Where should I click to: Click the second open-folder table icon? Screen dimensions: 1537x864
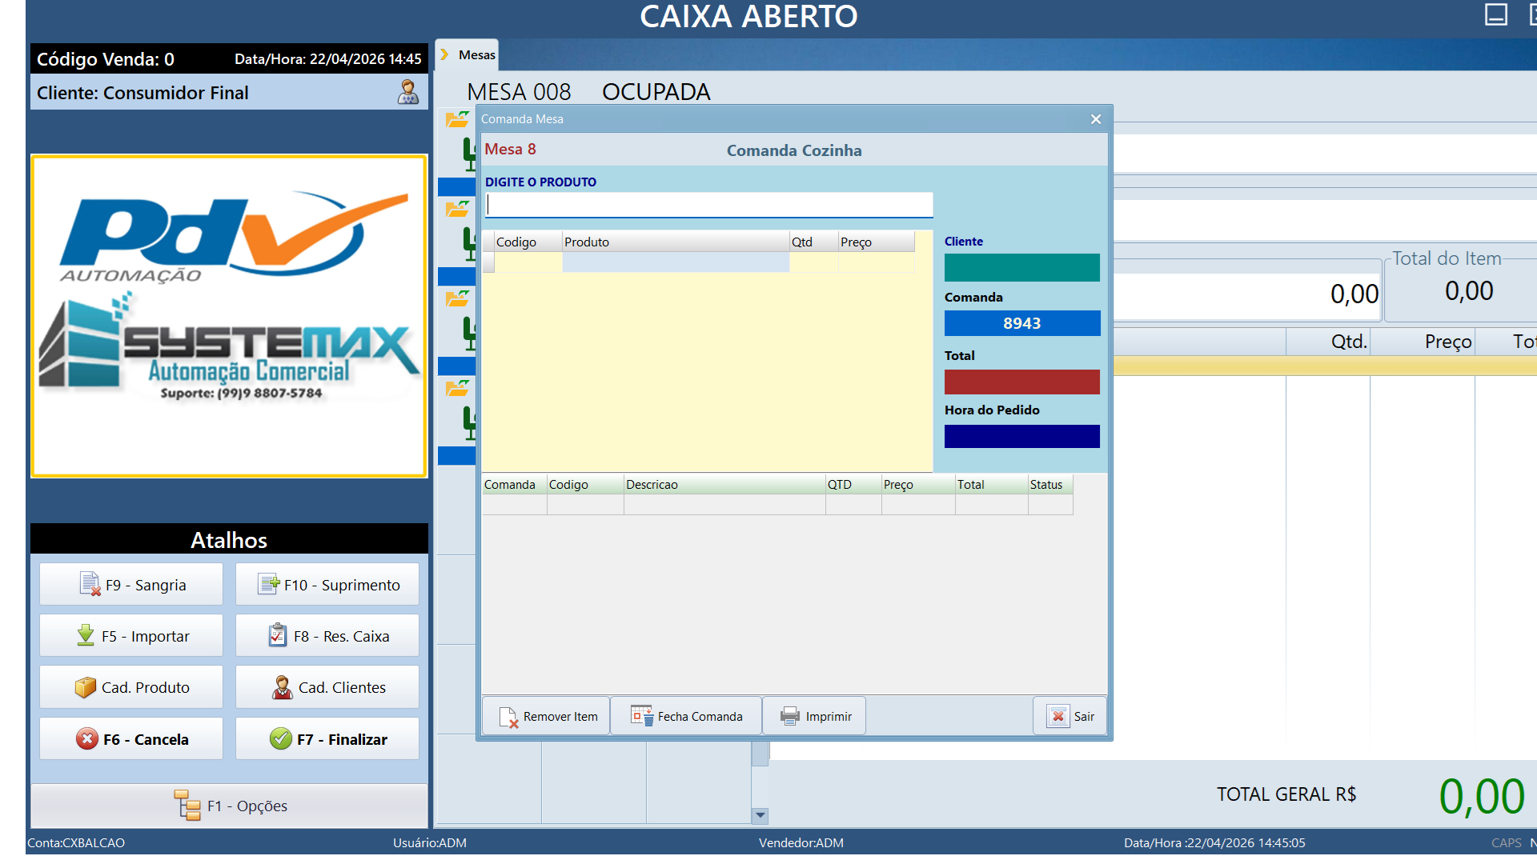click(458, 209)
